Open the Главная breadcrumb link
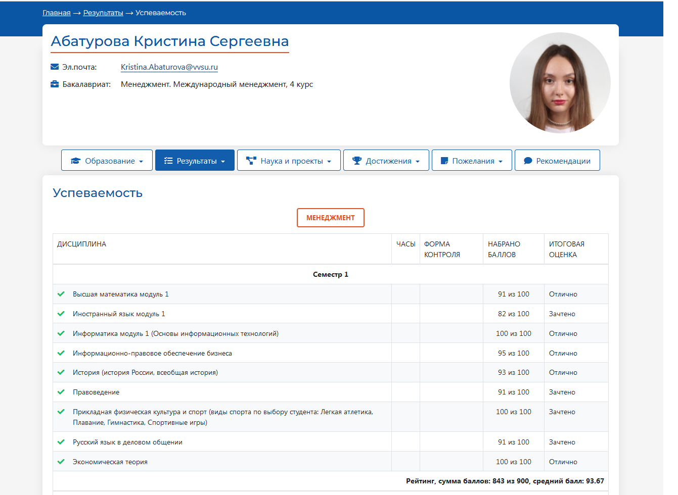The image size is (678, 495). point(57,13)
